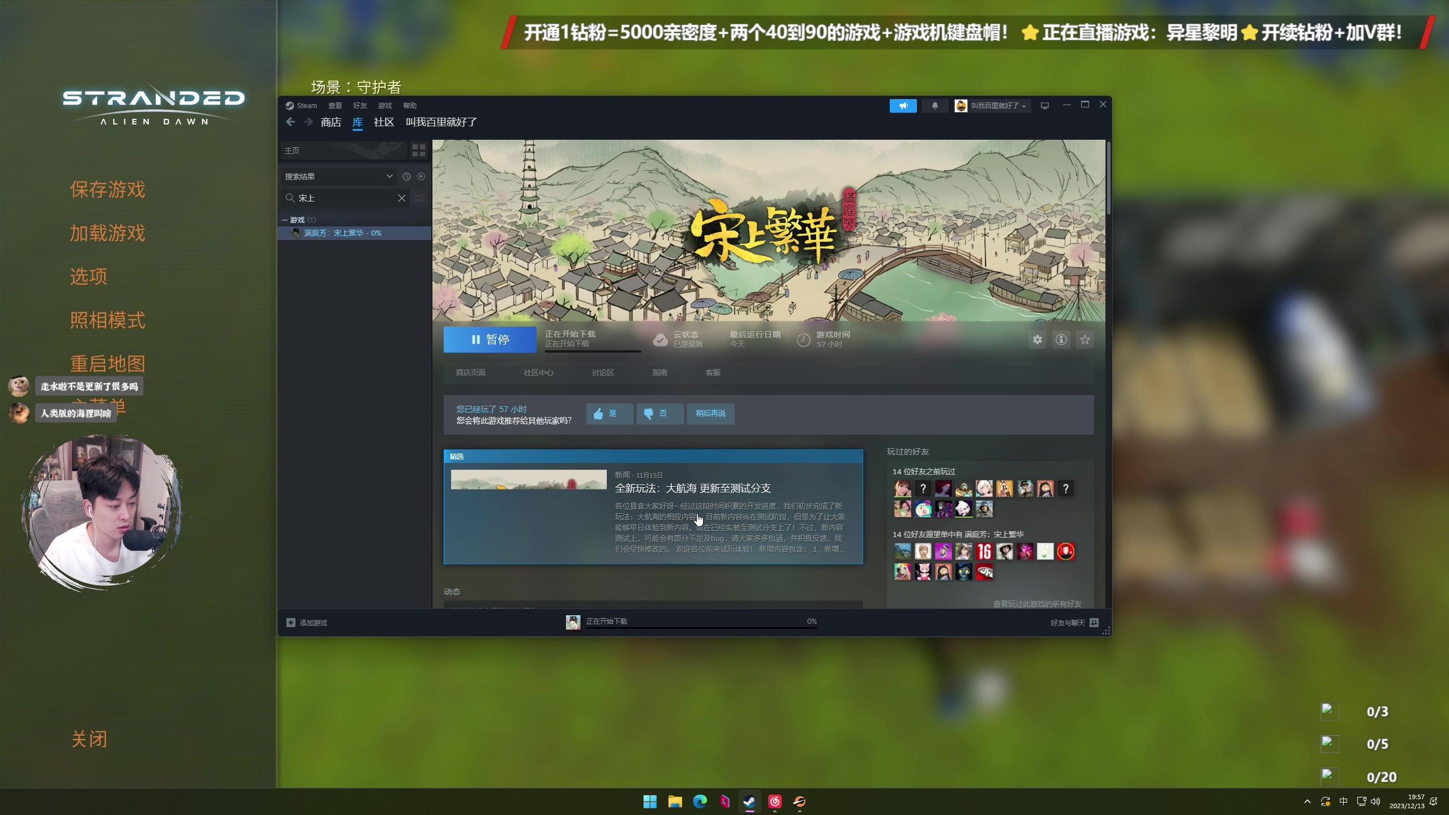Clear the library search text
Image resolution: width=1449 pixels, height=815 pixels.
(x=401, y=198)
